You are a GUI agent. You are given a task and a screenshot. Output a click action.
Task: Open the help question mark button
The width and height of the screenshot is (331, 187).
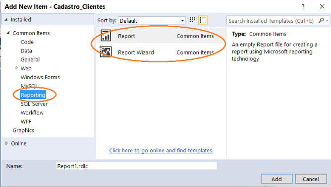pyautogui.click(x=303, y=6)
